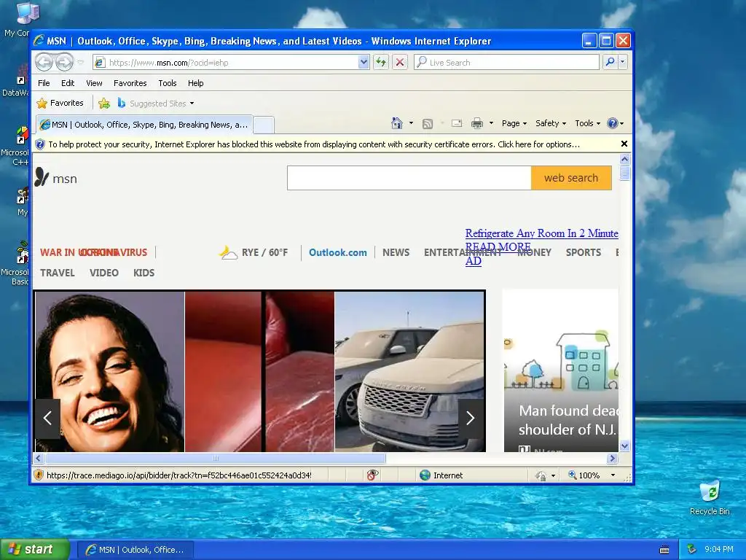The width and height of the screenshot is (746, 560).
Task: Open the Page command menu
Action: [x=514, y=123]
